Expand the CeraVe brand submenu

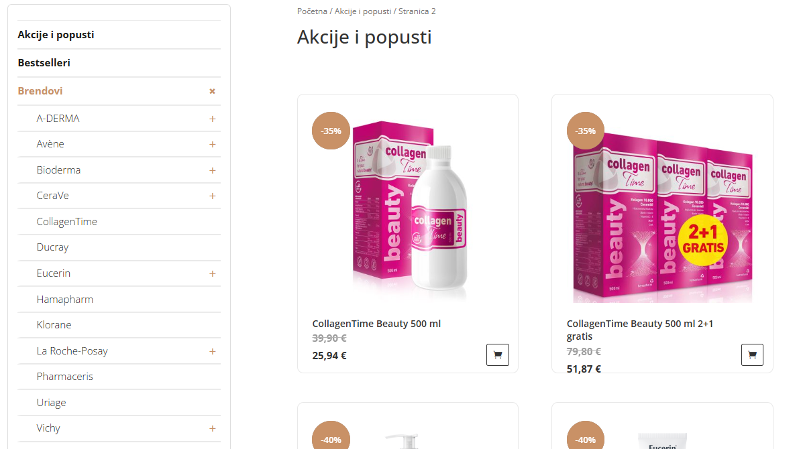tap(213, 196)
